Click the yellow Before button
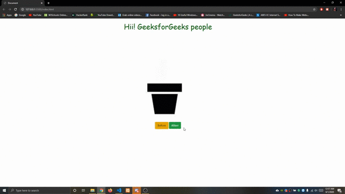 [162, 126]
